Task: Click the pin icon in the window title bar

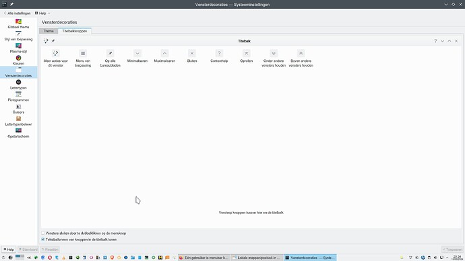Action: (x=11, y=5)
